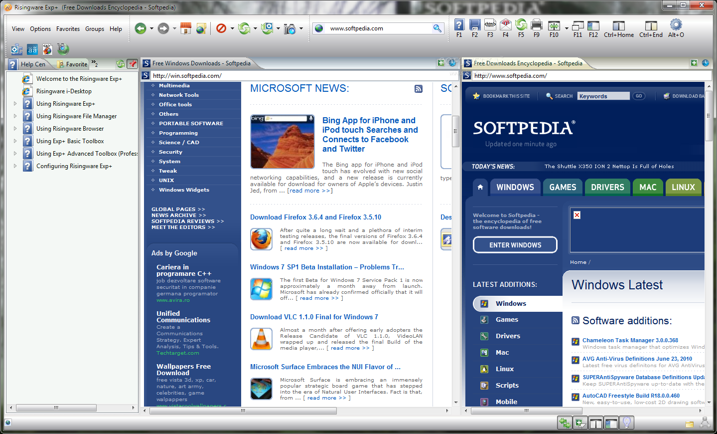Click the green camera disc icon
The height and width of the screenshot is (434, 717).
63,49
